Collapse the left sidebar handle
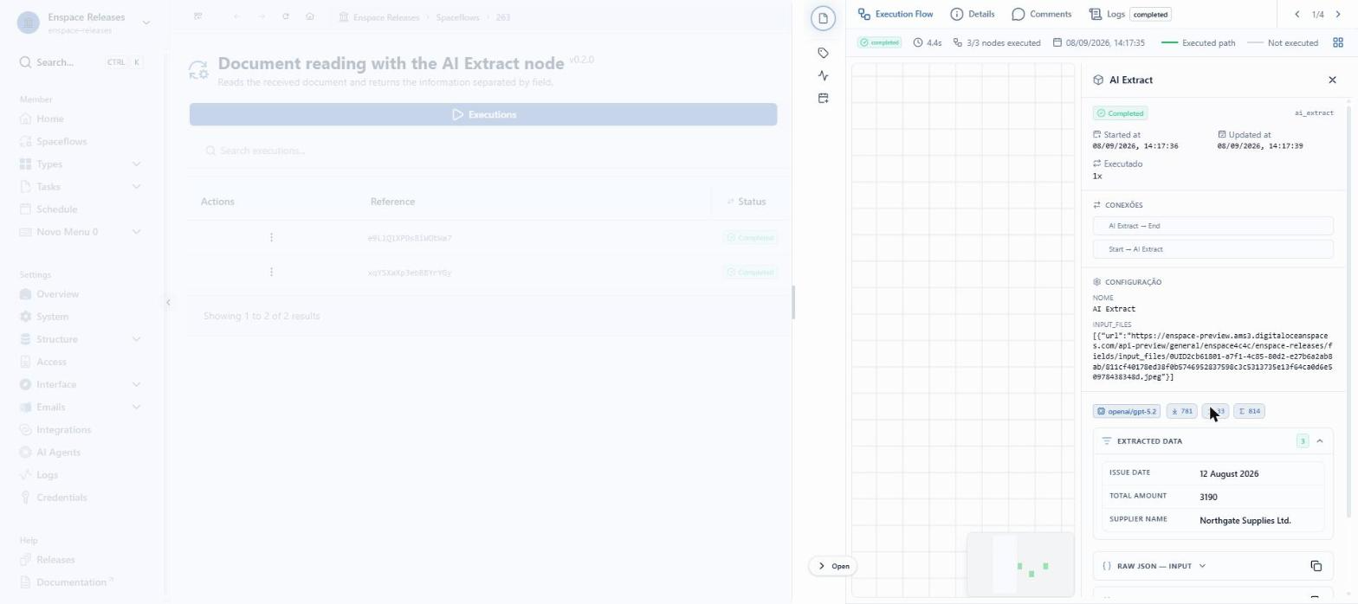The image size is (1358, 604). [168, 302]
